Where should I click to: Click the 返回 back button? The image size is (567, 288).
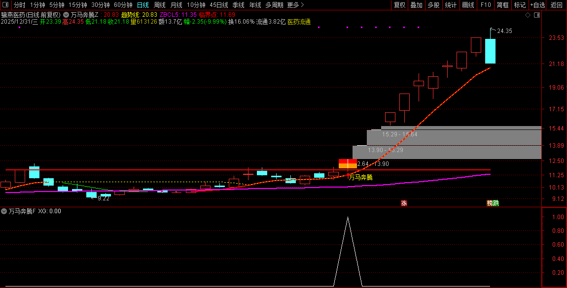[x=556, y=5]
